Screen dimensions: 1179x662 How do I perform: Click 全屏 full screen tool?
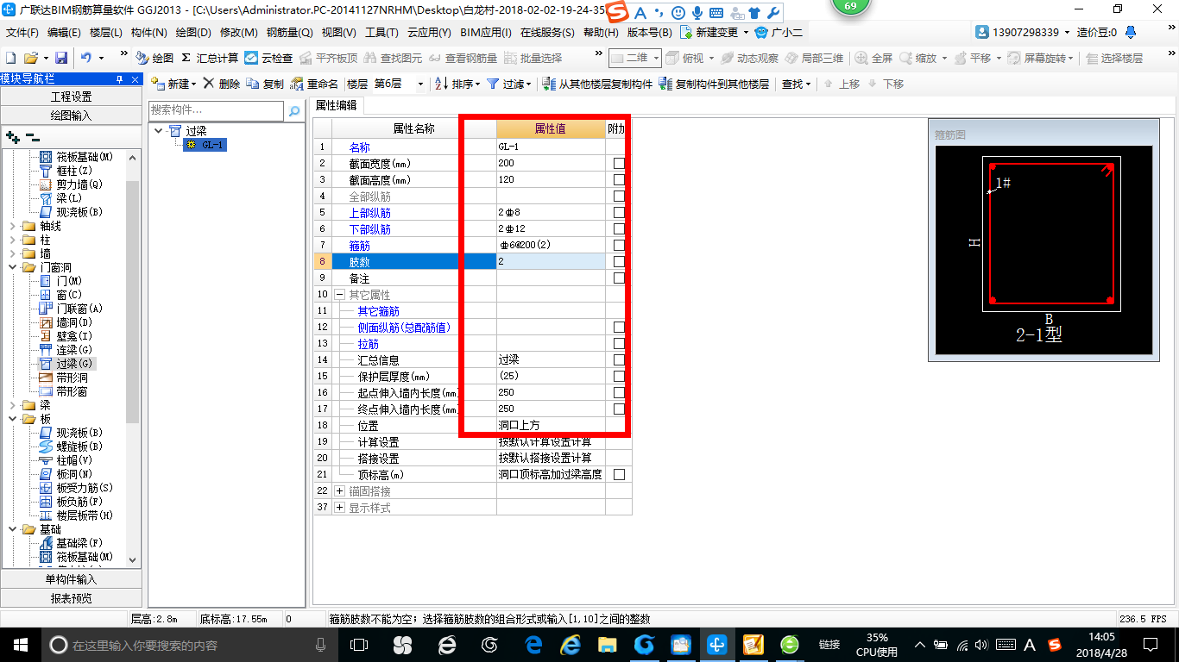click(x=873, y=58)
